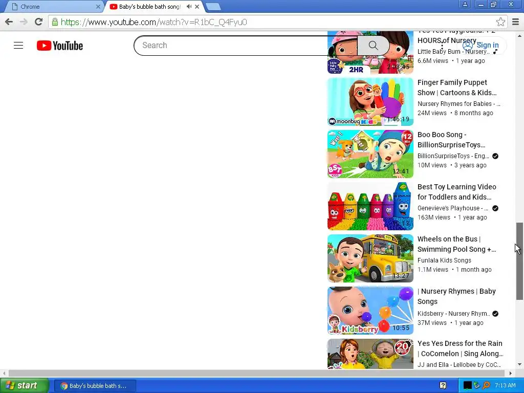The width and height of the screenshot is (524, 393).
Task: Click the horizontal scrollbar thumb
Action: tap(256, 373)
